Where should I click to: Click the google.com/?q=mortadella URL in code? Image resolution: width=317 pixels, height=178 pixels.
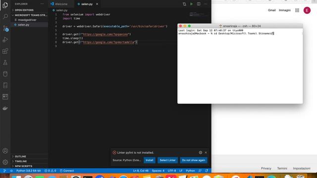point(109,42)
